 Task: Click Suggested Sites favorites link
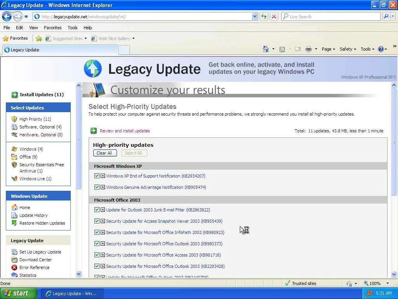click(66, 39)
